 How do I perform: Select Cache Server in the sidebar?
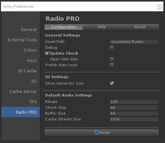[x=20, y=91]
